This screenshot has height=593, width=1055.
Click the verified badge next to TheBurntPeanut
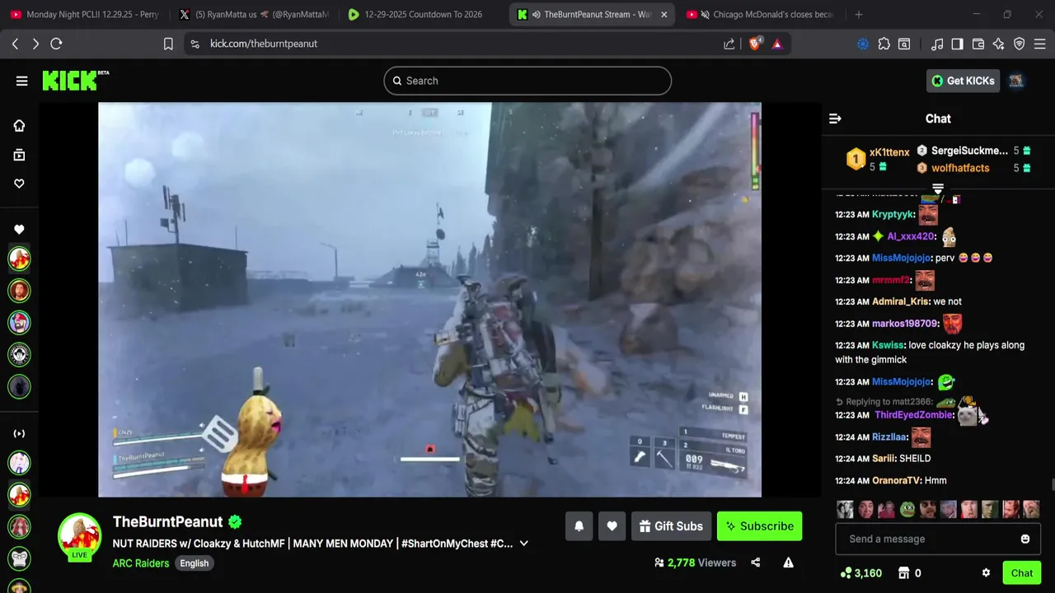[x=235, y=521]
